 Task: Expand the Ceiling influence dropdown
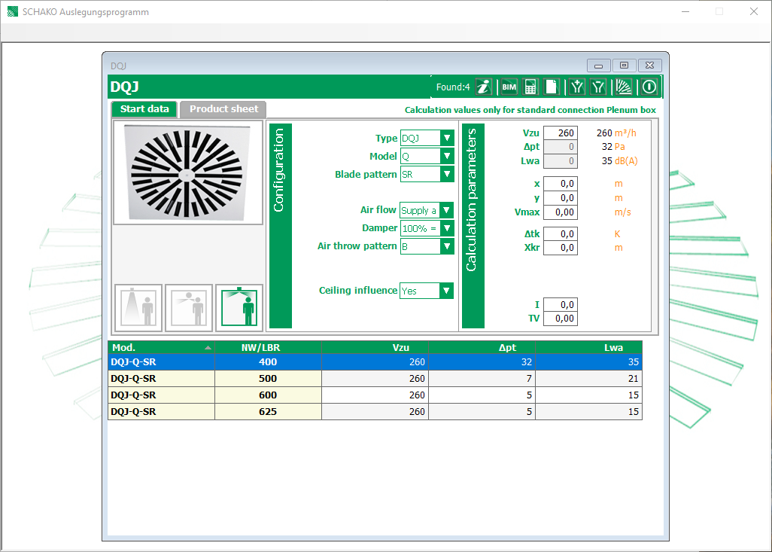(x=446, y=290)
